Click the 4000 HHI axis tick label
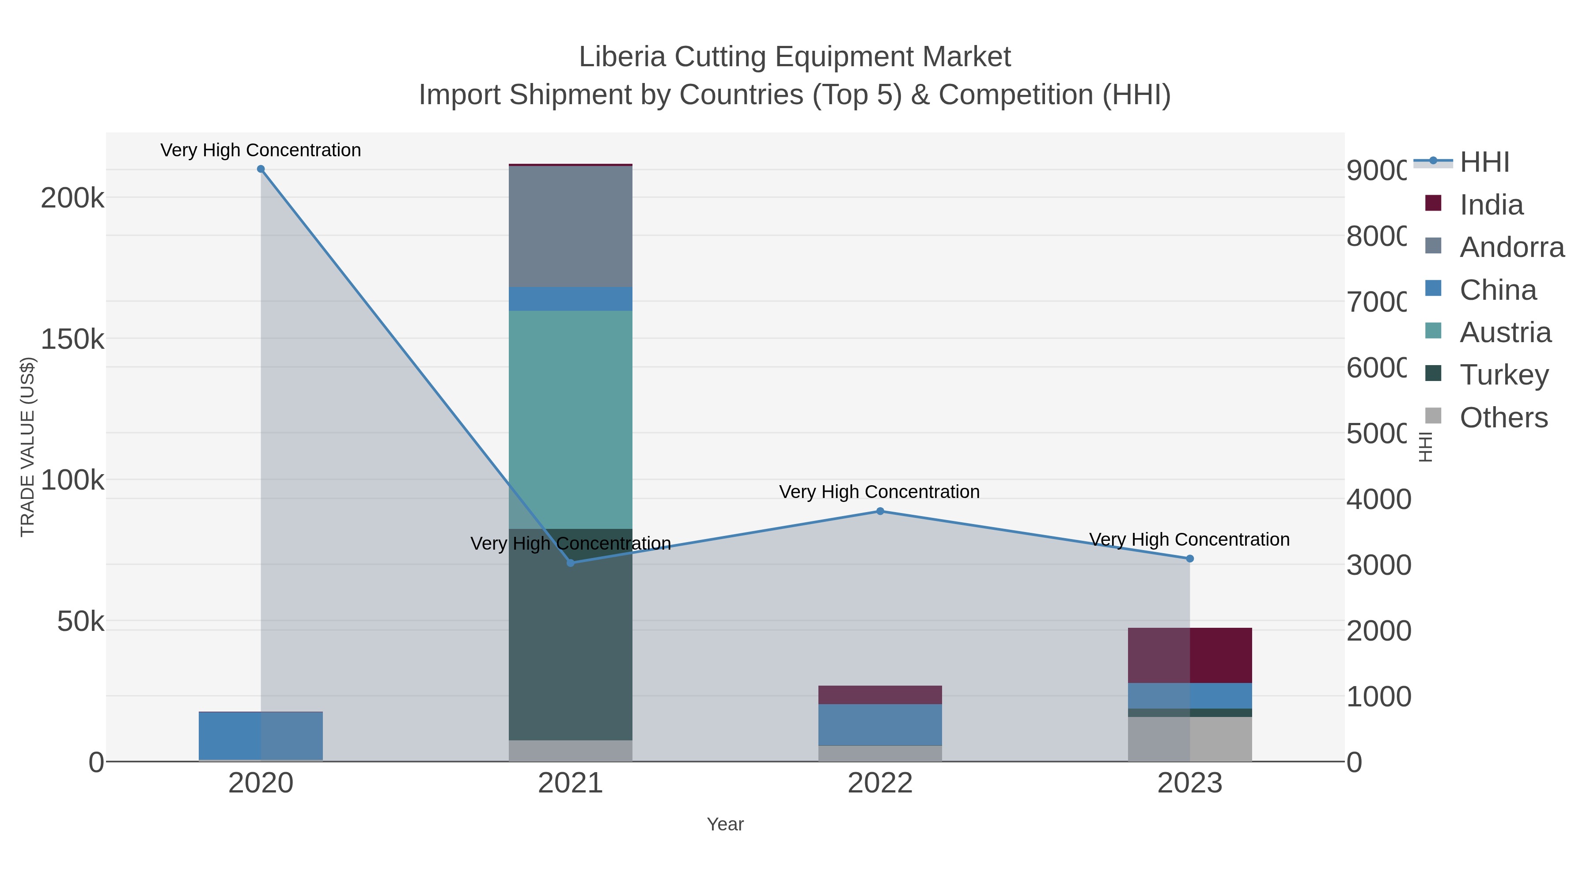Viewport: 1590px width, 894px height. pos(1379,499)
